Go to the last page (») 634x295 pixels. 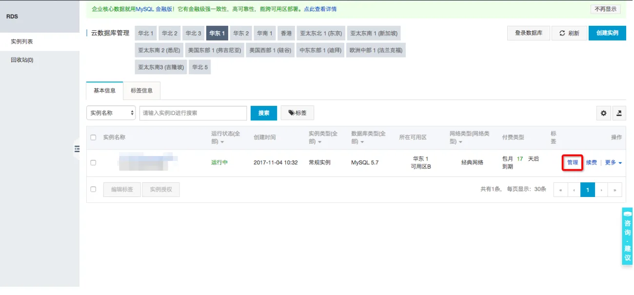pyautogui.click(x=615, y=190)
